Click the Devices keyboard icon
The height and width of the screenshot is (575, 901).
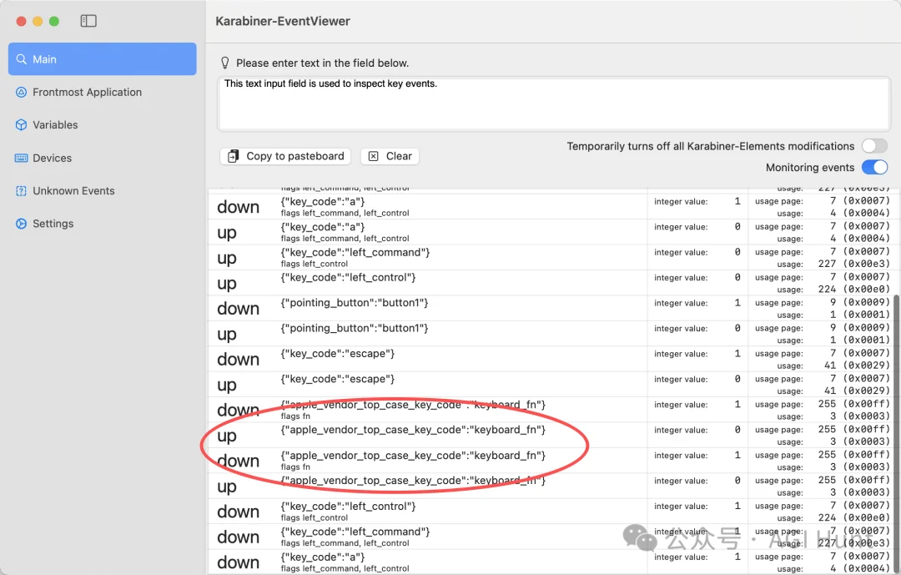(x=22, y=158)
